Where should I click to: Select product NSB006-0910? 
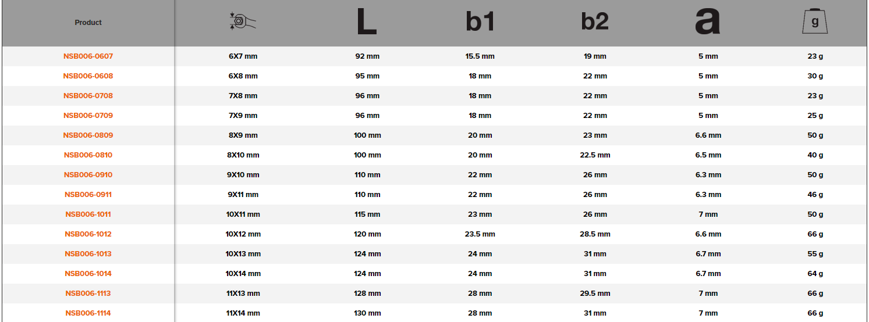88,175
